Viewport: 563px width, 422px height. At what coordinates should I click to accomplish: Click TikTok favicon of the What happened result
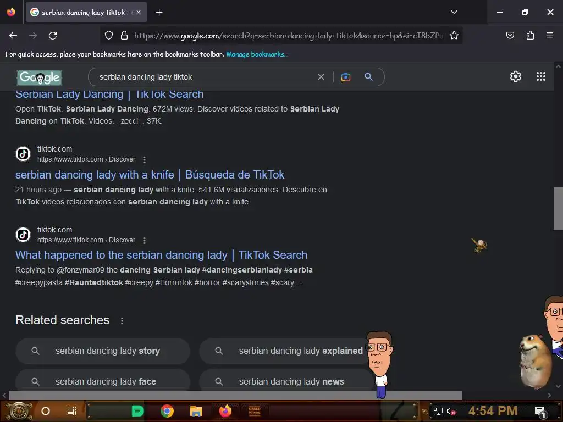point(23,235)
